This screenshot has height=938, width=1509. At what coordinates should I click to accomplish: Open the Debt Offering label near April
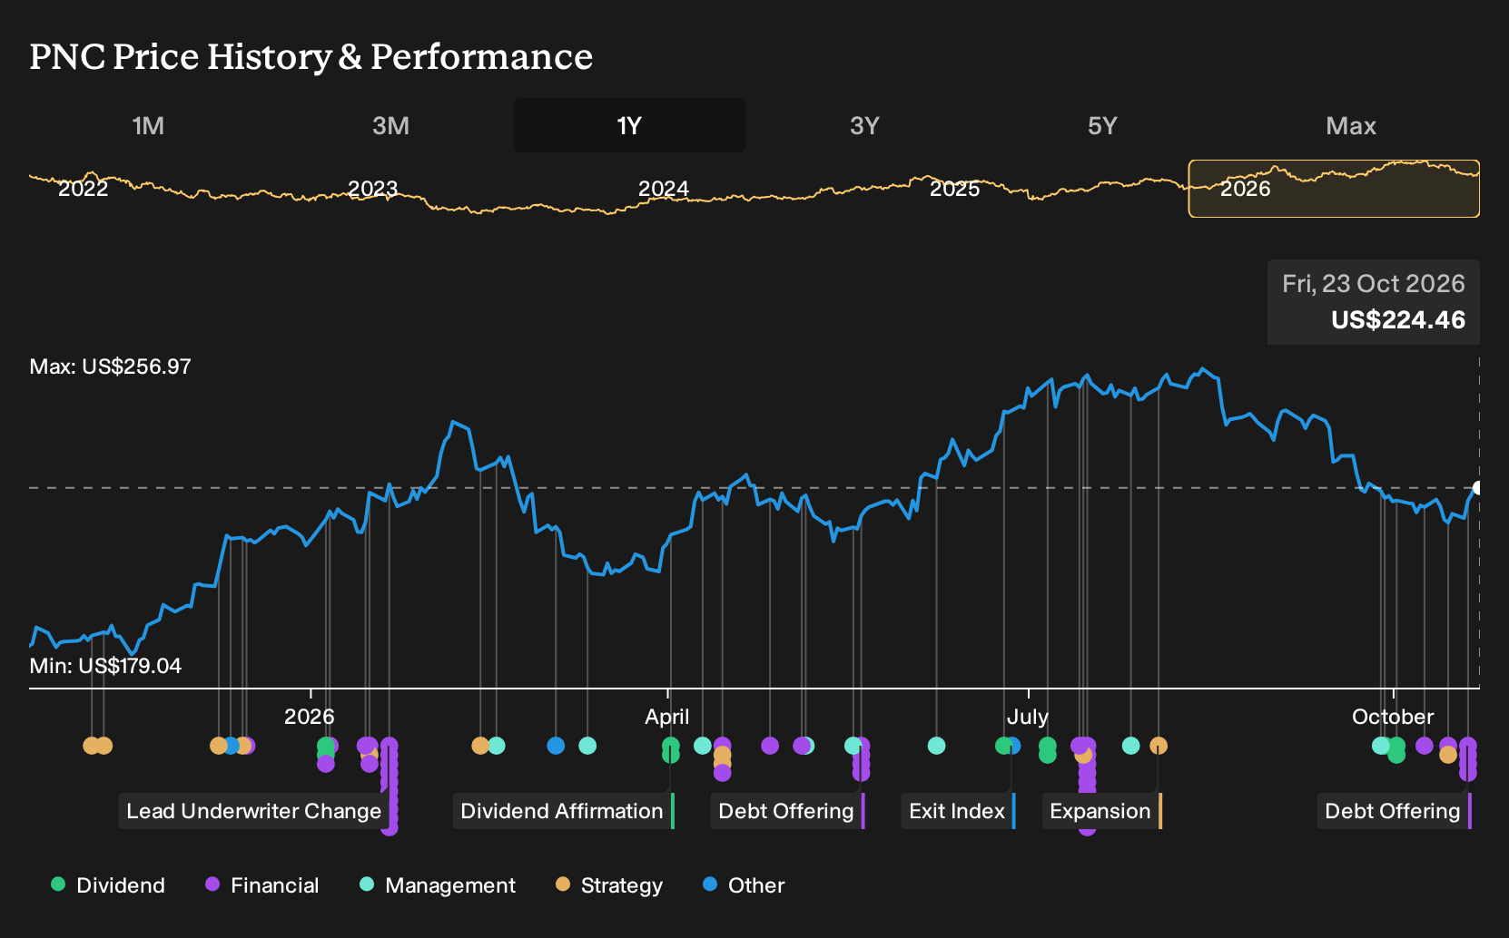click(788, 811)
